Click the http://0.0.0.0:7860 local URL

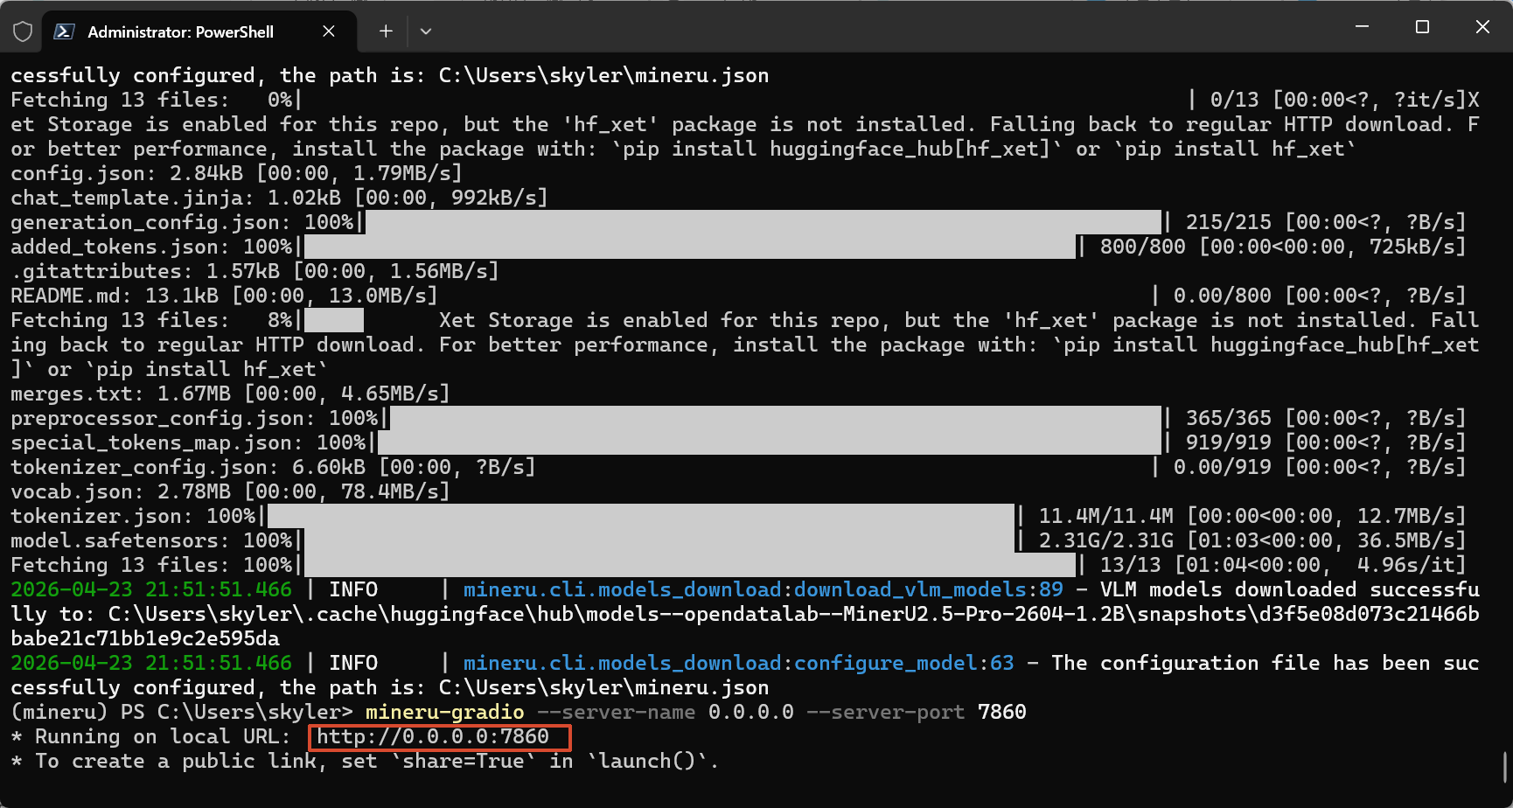click(433, 737)
